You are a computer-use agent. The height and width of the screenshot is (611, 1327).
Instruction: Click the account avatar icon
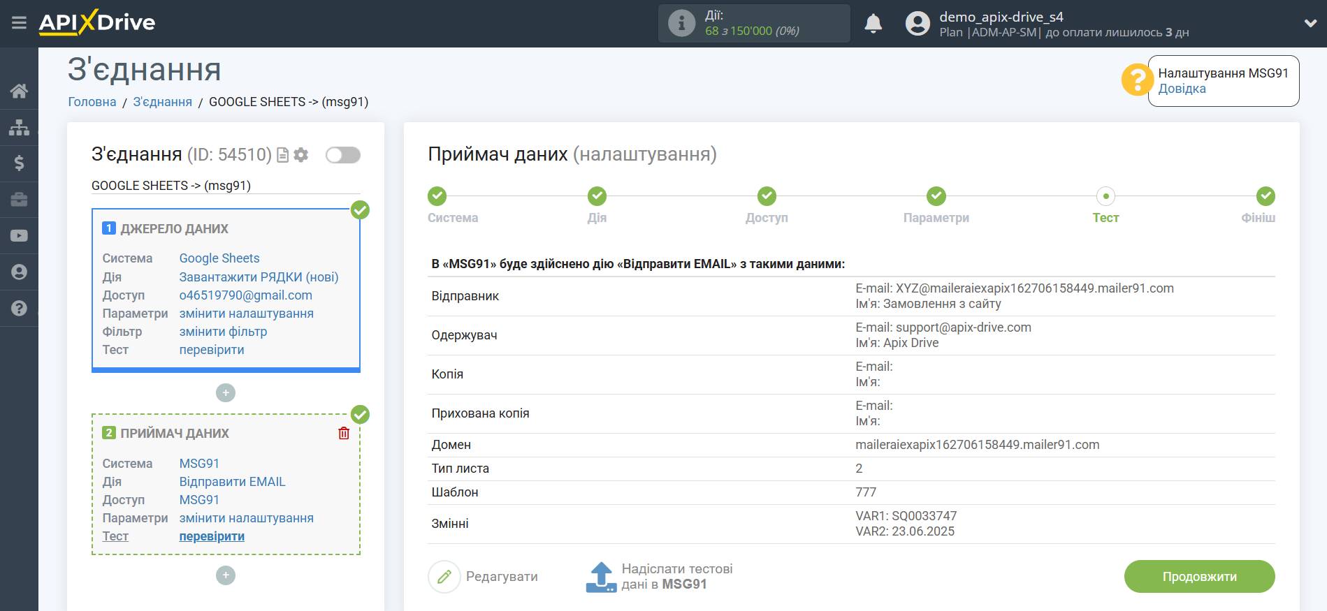coord(918,23)
